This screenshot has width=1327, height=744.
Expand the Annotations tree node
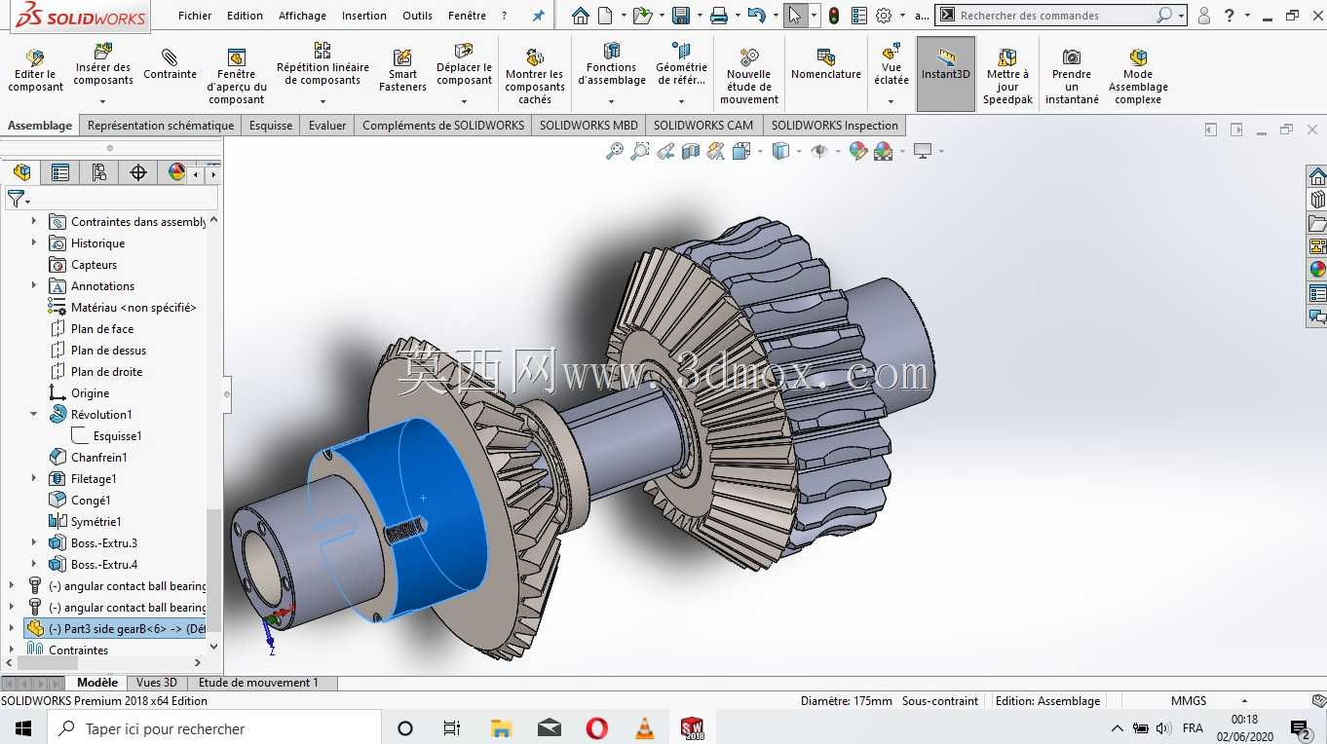click(x=34, y=286)
